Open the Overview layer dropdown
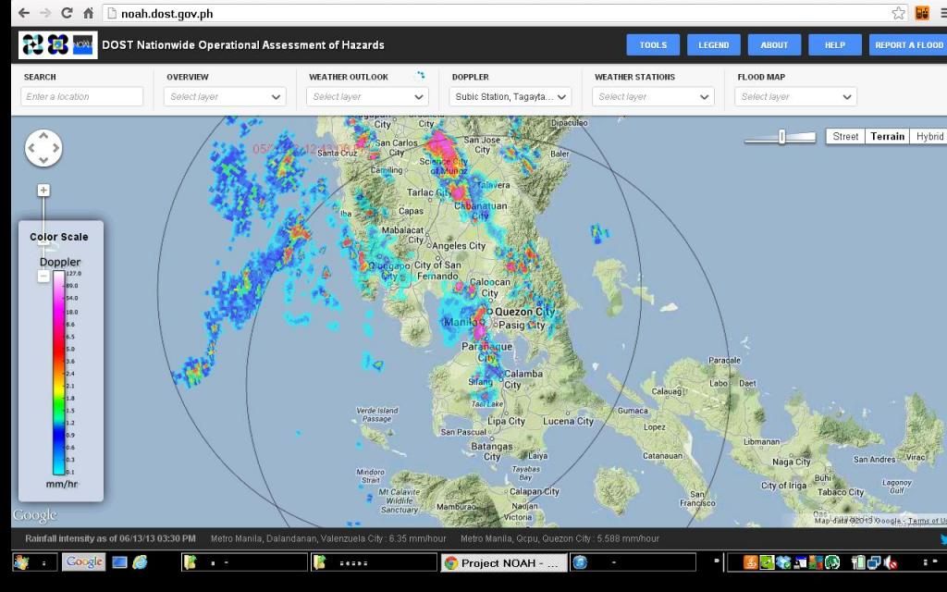Screen dimensions: 947x592 [x=226, y=96]
